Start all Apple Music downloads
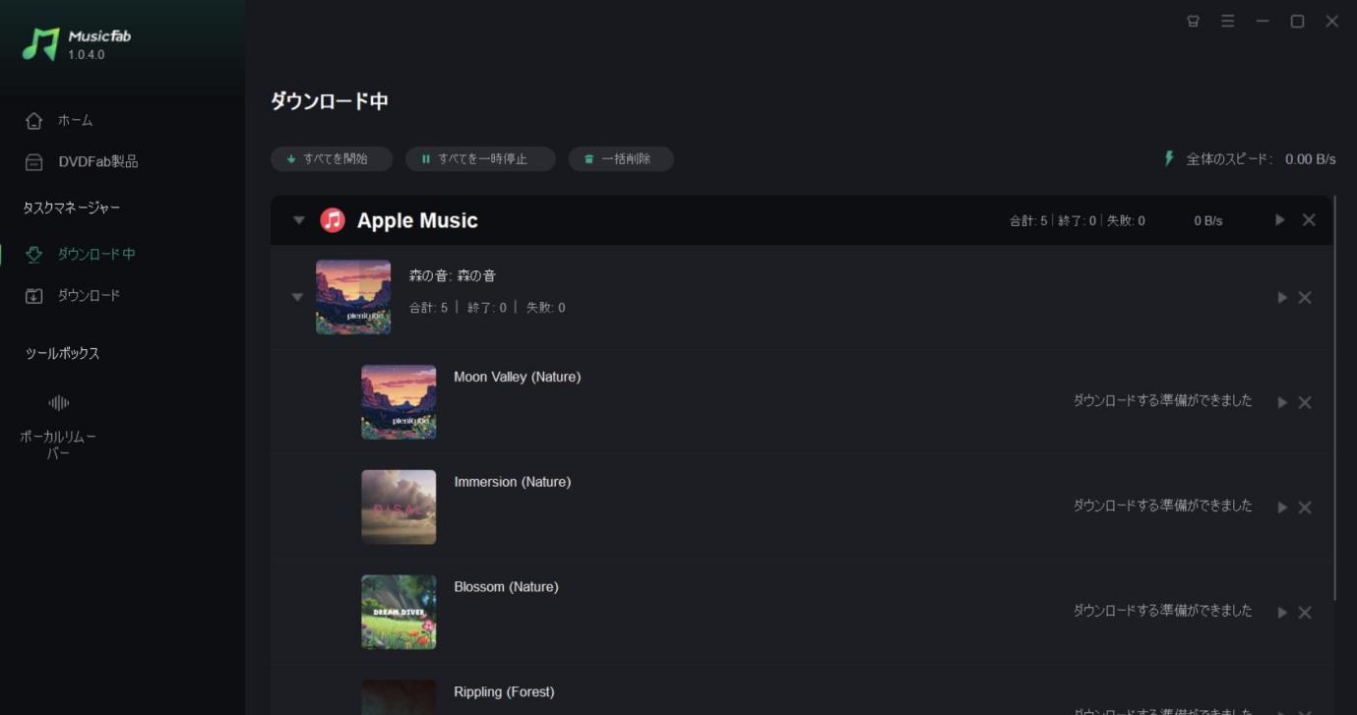 [1280, 220]
